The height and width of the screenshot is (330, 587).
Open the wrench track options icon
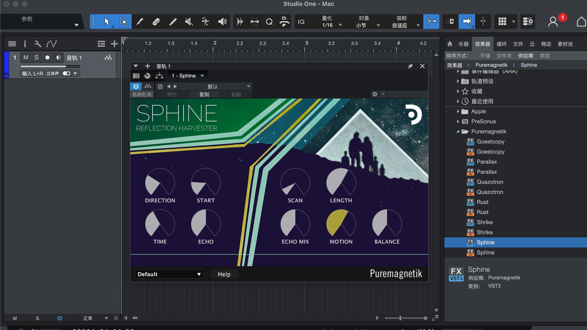(38, 44)
